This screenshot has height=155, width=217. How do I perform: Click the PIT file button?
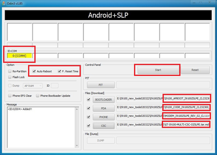click(x=101, y=85)
